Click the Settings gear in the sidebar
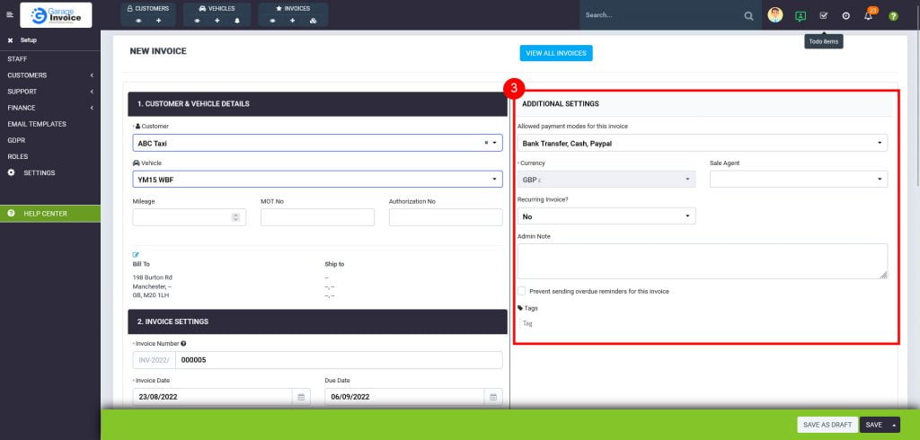The image size is (920, 440). coord(11,173)
